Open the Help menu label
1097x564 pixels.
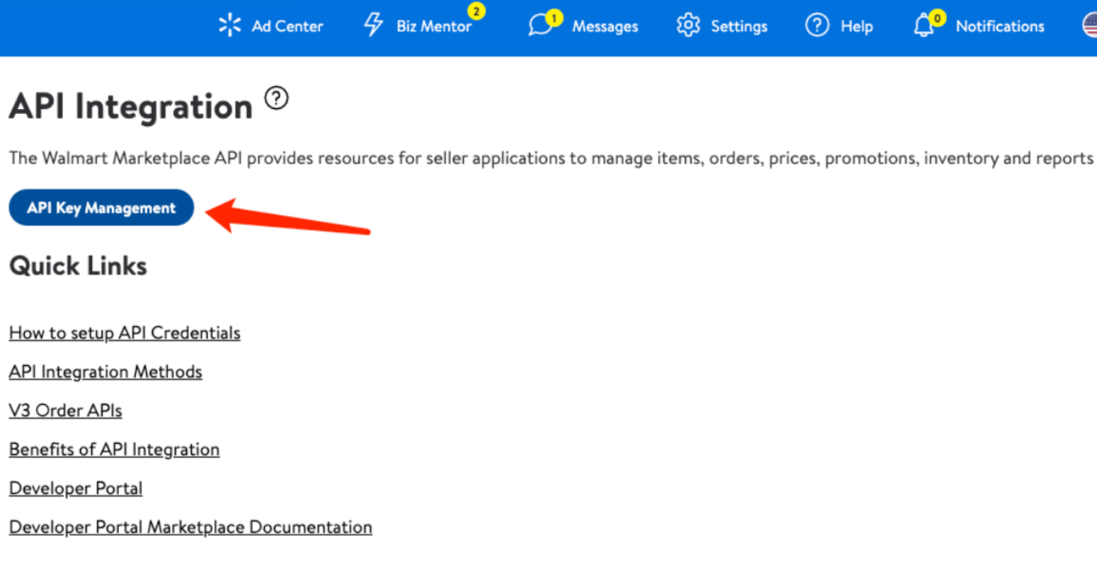(856, 26)
